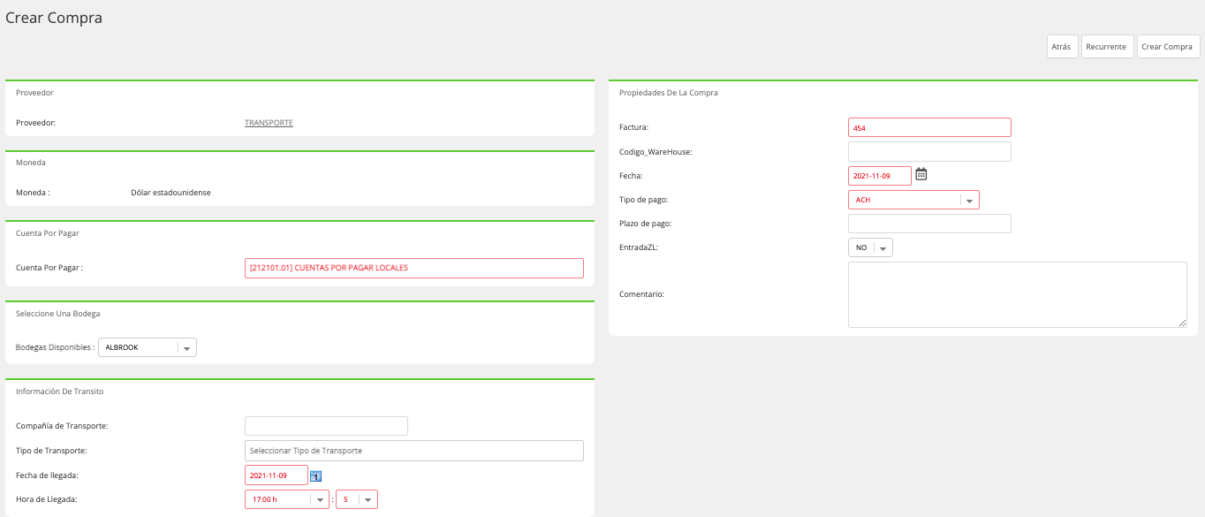Click the 'Bodegas Disponibles :' label
Image resolution: width=1205 pixels, height=517 pixels.
tap(55, 347)
